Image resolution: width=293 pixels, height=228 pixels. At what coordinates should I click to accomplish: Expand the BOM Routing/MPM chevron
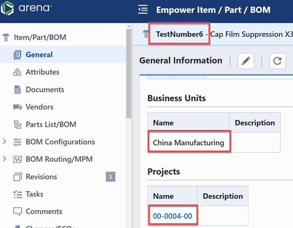4,159
